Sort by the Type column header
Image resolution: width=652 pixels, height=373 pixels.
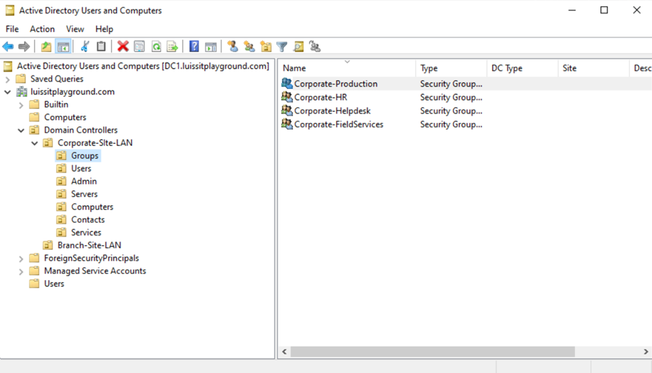(451, 68)
